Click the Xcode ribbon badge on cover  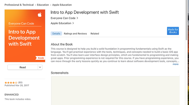click(x=40, y=58)
